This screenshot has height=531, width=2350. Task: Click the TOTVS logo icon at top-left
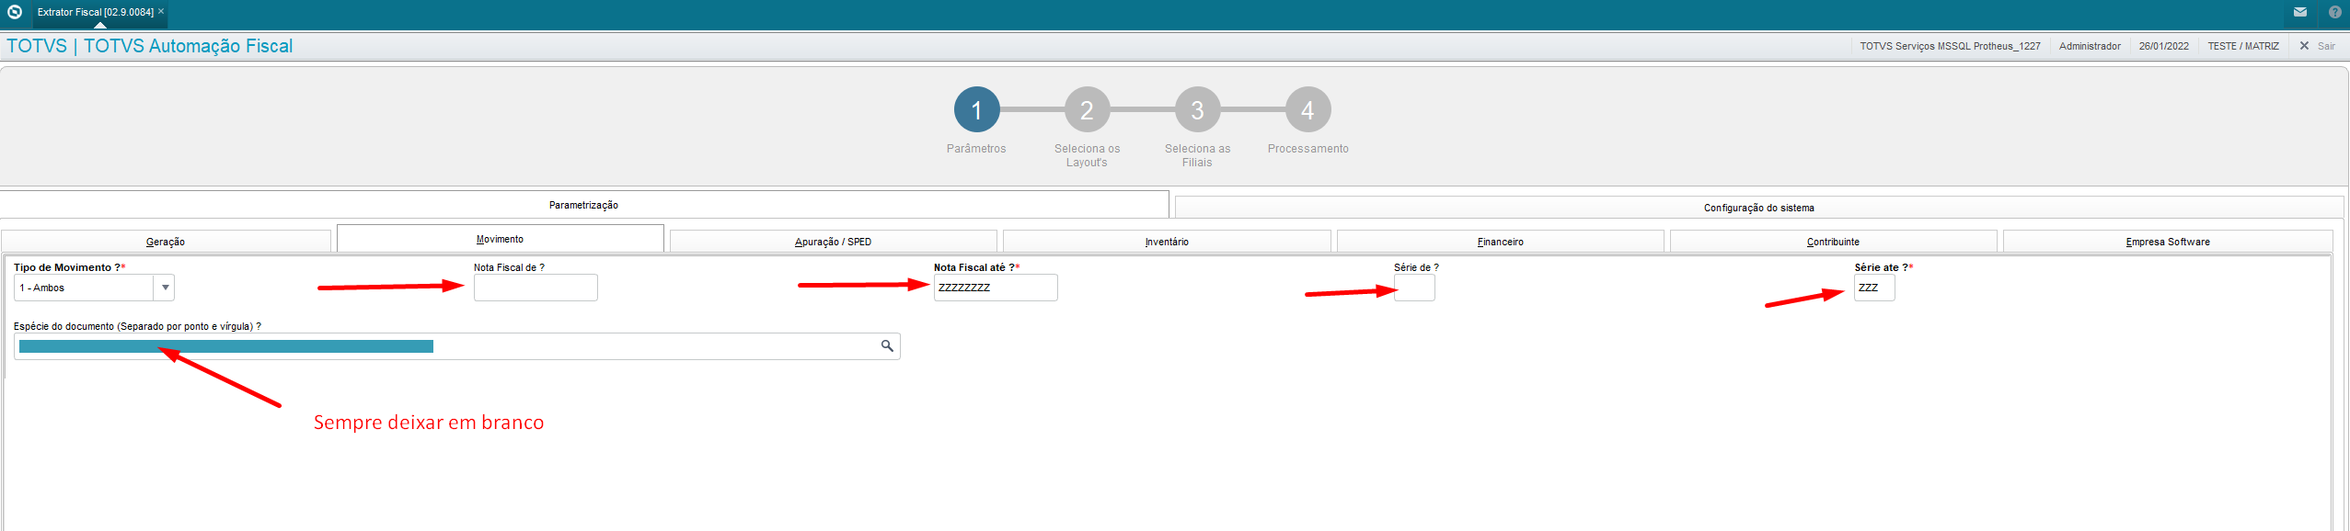tap(14, 12)
